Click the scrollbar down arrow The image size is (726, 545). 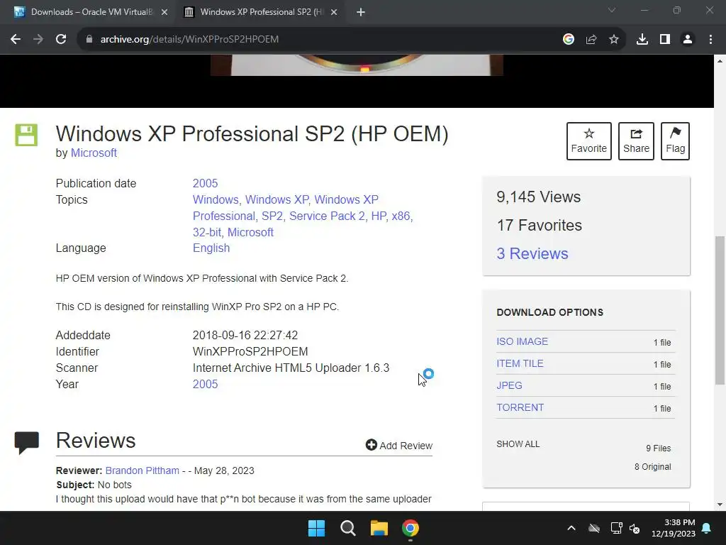pyautogui.click(x=720, y=505)
